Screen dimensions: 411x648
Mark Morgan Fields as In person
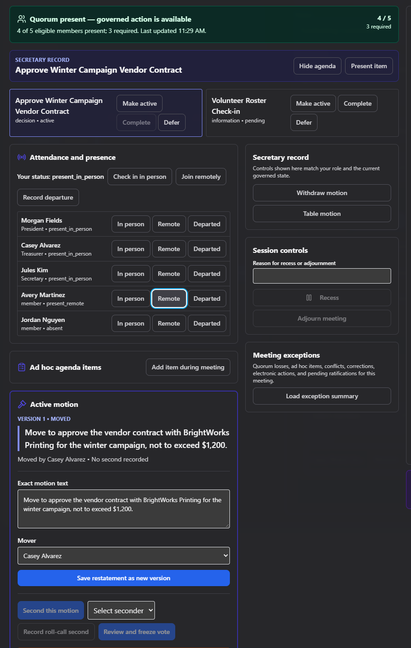[x=131, y=224]
